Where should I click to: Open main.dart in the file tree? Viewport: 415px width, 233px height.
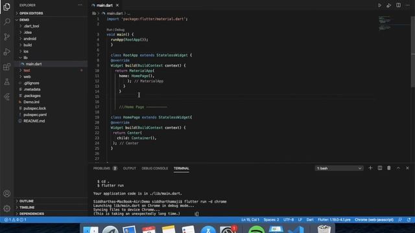[x=34, y=64]
